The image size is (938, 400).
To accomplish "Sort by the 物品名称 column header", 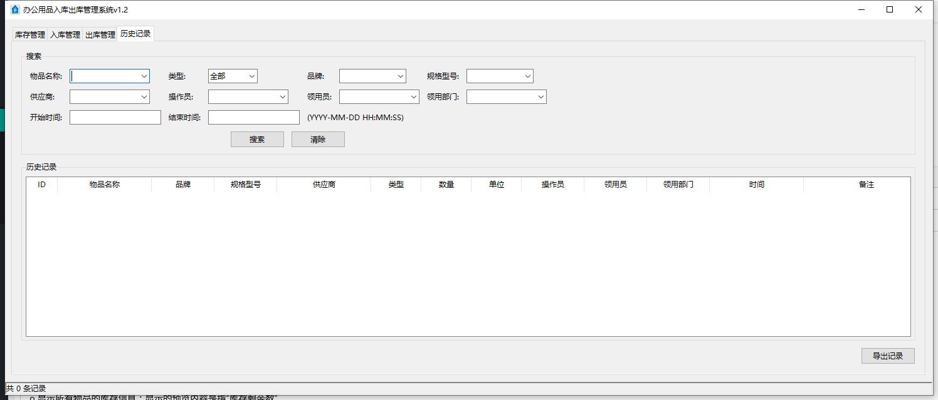I will [104, 185].
